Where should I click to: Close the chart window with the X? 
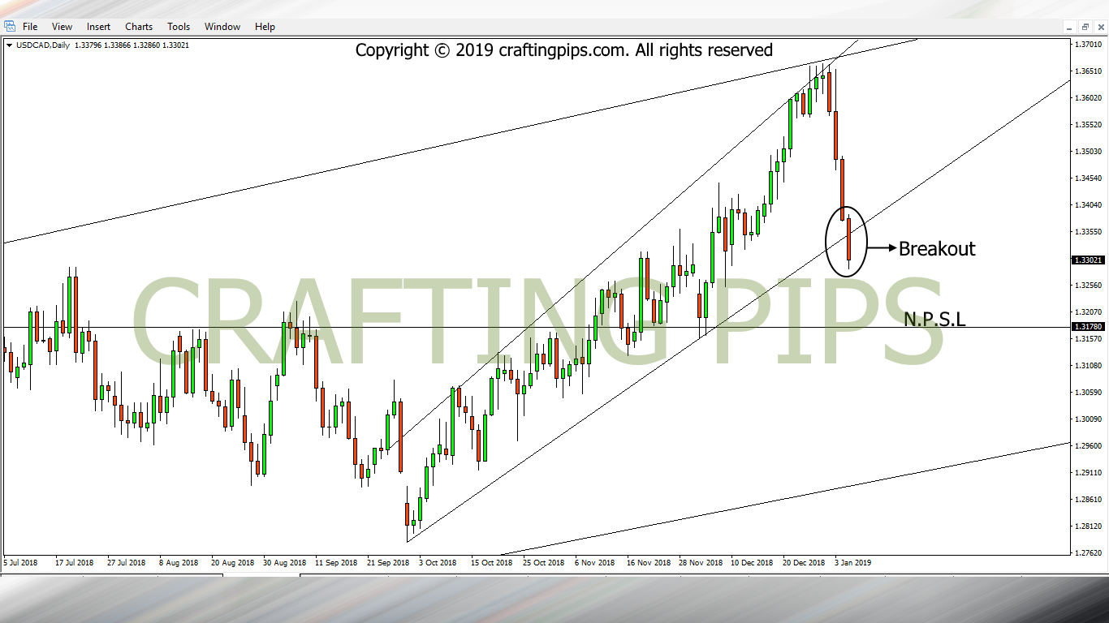click(x=1099, y=27)
